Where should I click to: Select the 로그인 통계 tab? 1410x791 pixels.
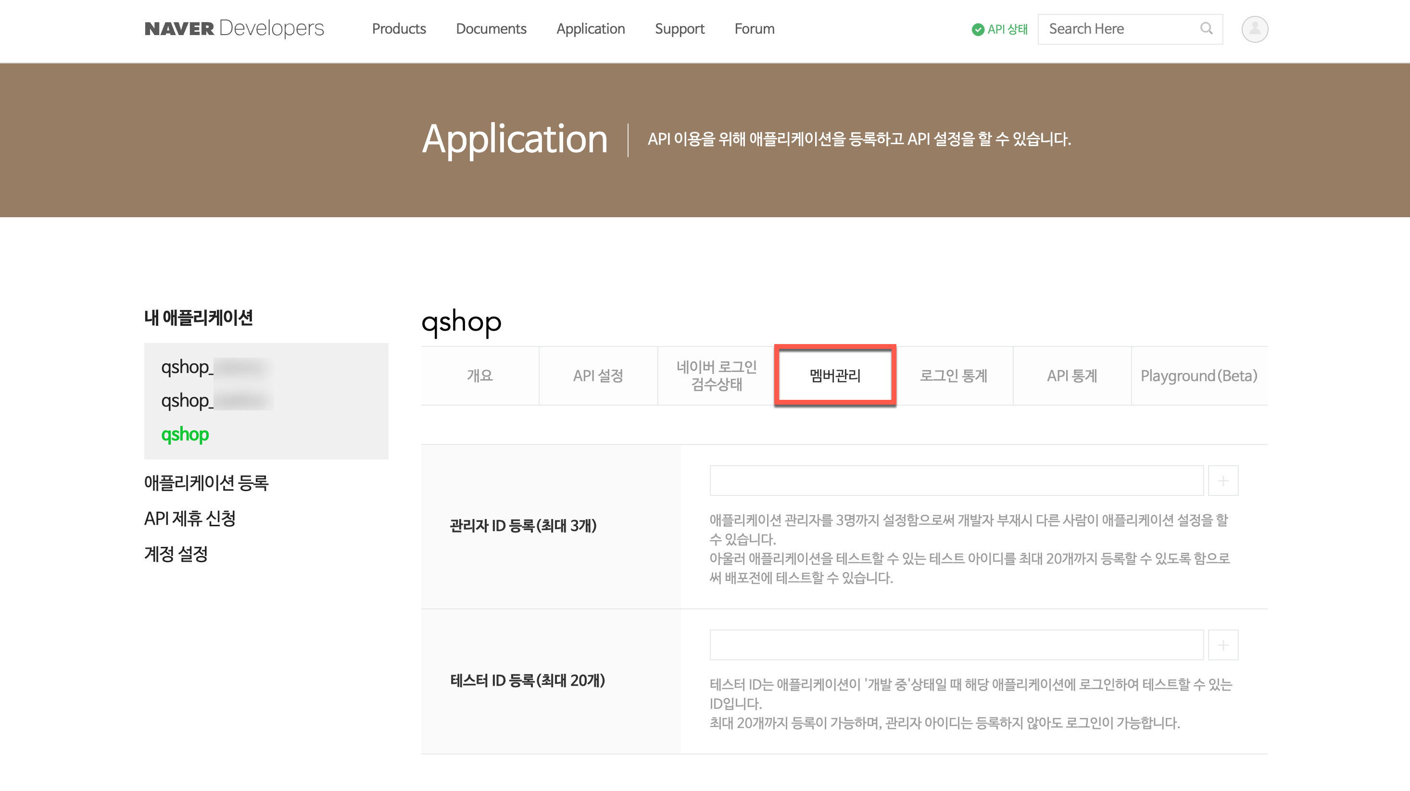pos(954,376)
